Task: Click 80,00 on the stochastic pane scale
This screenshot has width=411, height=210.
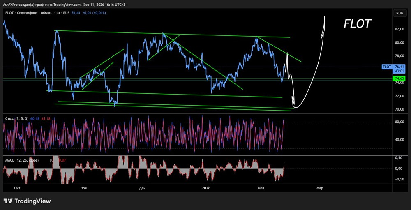Action: coord(399,122)
